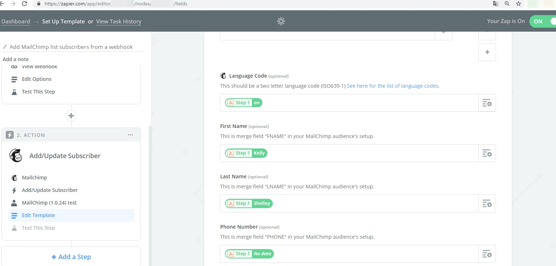Click the zoom magnifier icon in address bar
Viewport: 556px width, 266px height.
507,4
